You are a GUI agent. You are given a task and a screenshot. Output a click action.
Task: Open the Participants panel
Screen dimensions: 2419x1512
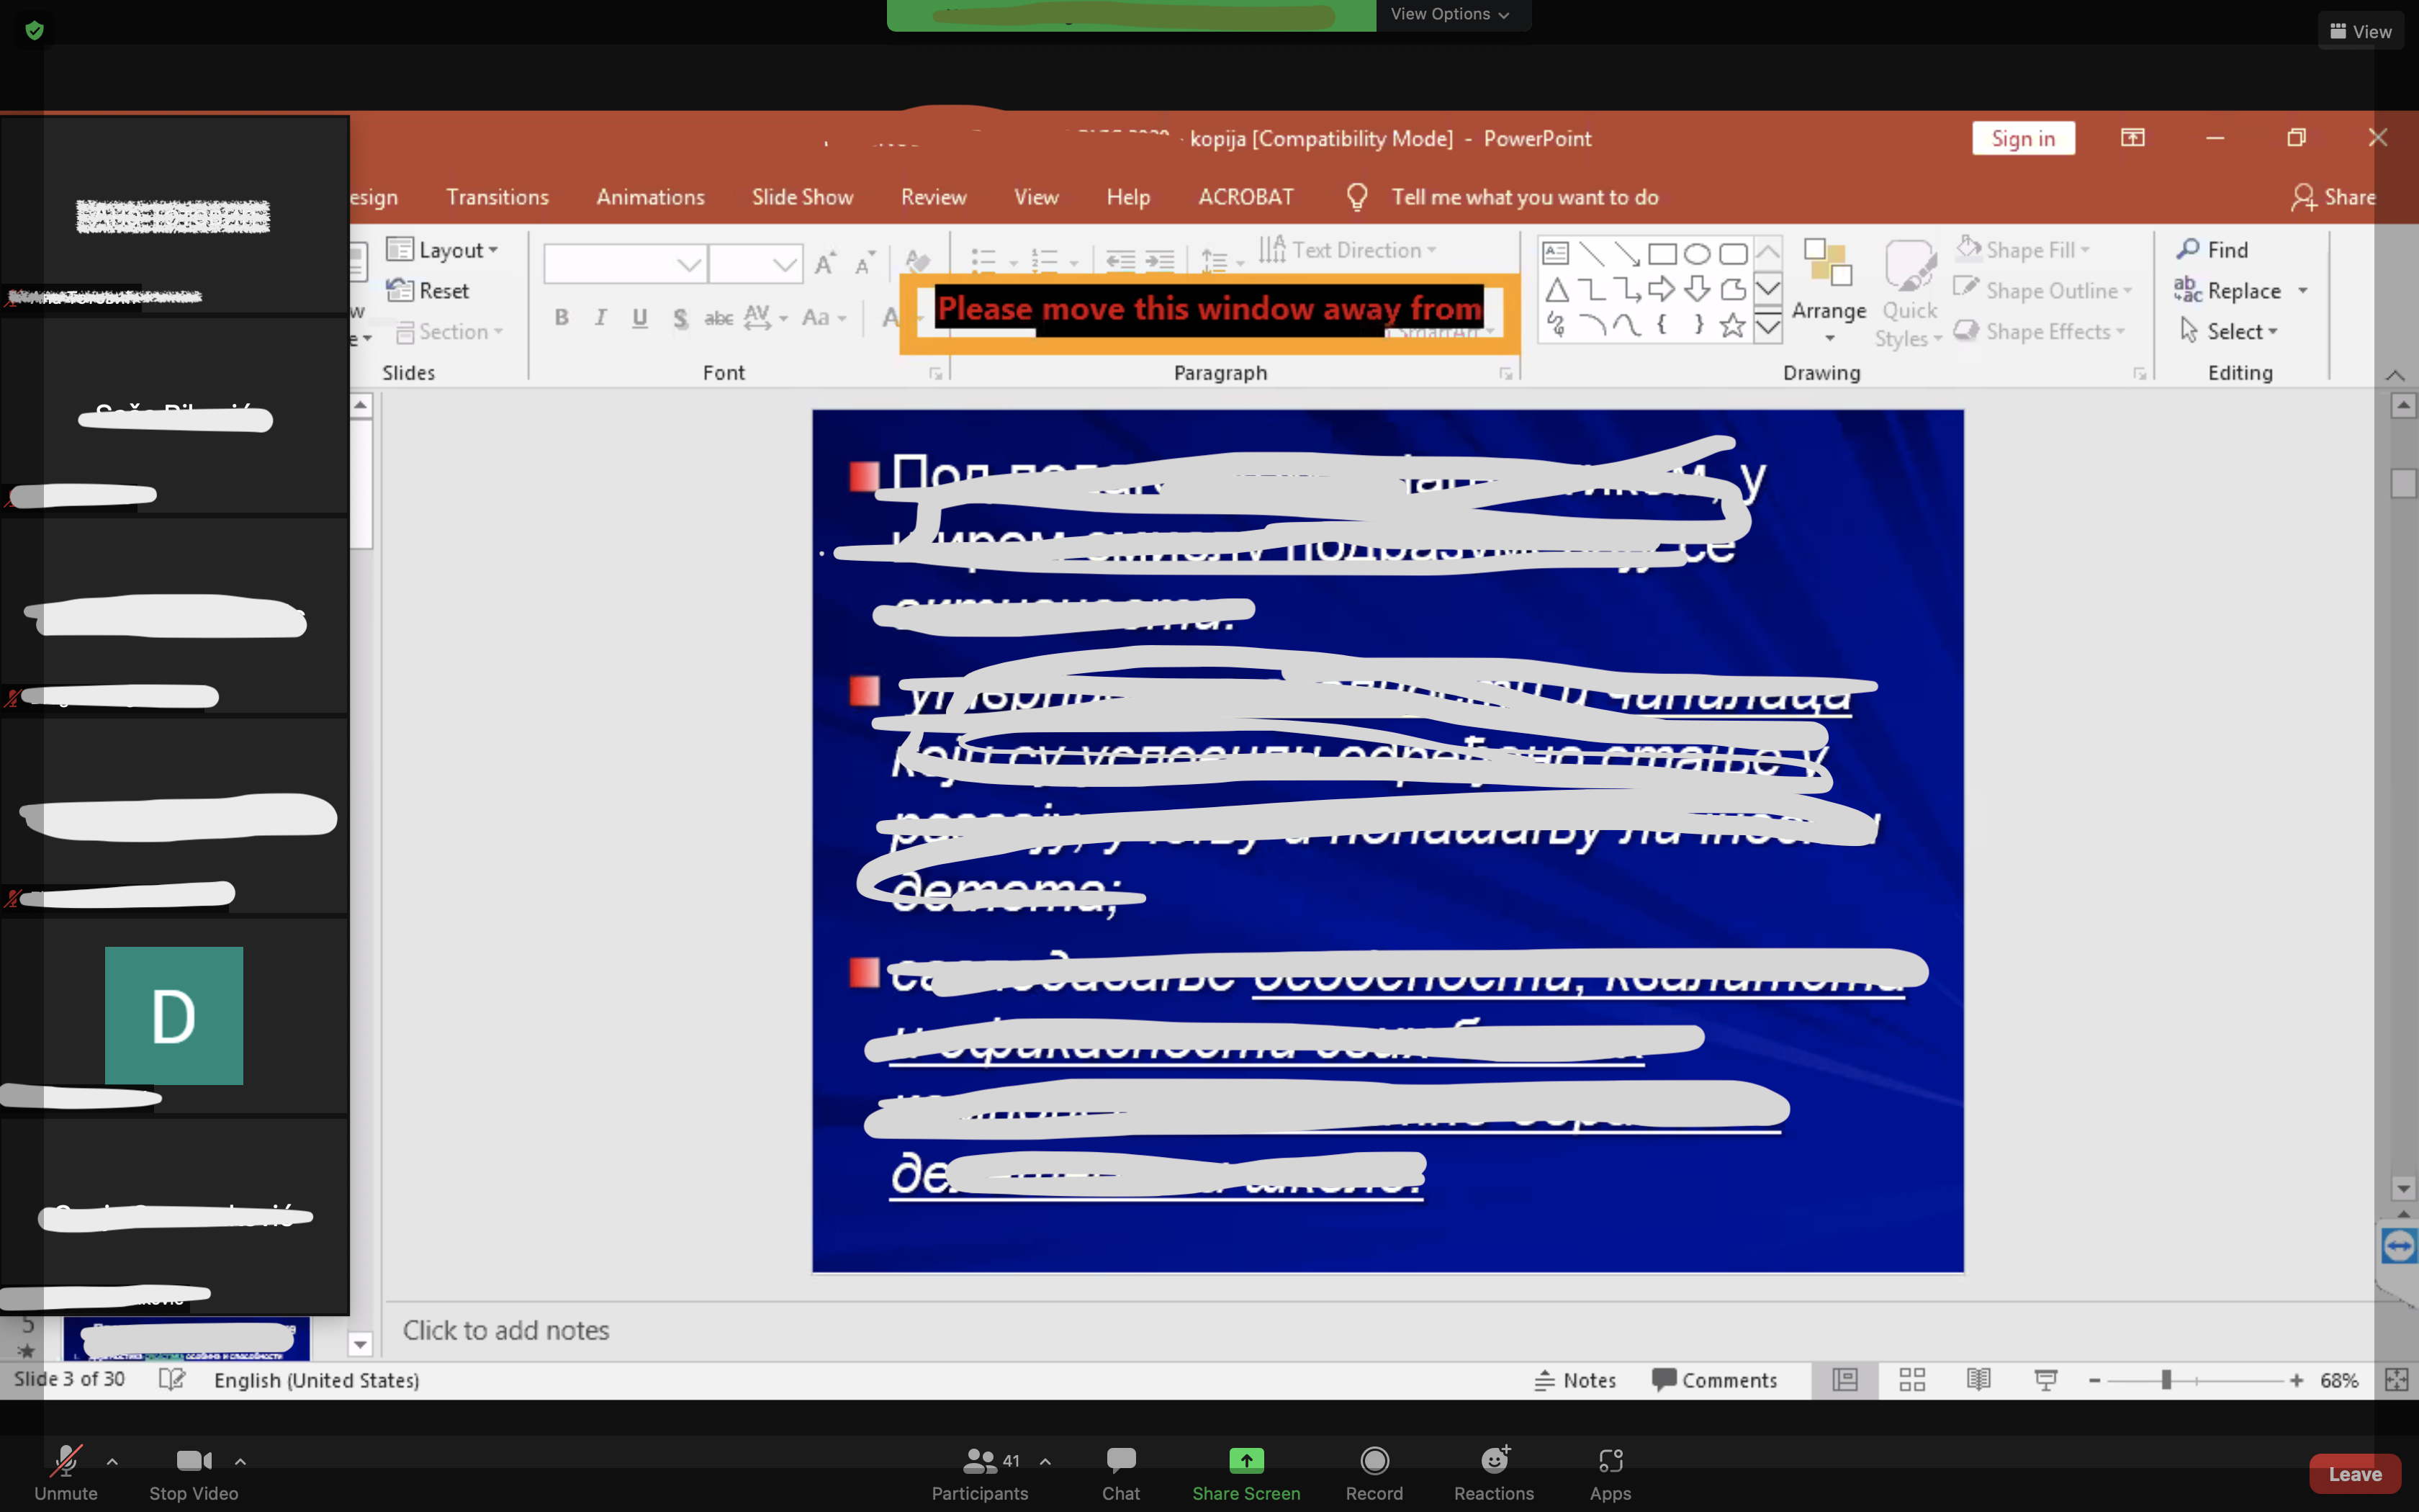(x=980, y=1472)
